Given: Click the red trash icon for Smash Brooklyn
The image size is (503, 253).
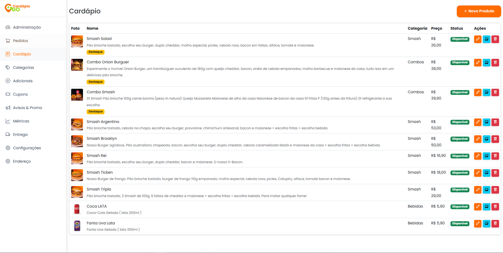Looking at the screenshot, I should 495,139.
